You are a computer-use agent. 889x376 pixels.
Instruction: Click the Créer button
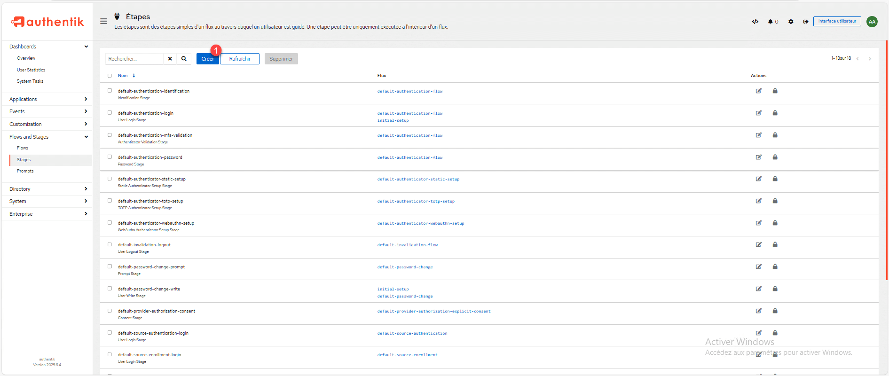207,59
